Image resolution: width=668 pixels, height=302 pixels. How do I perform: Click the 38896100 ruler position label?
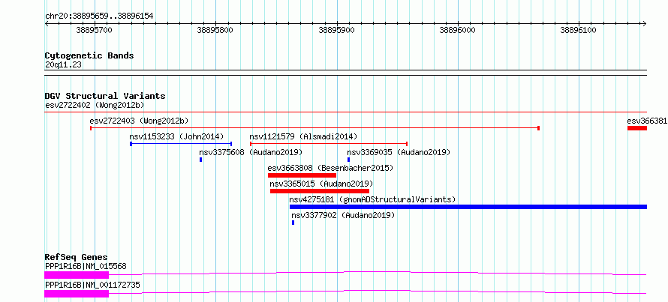(x=579, y=30)
